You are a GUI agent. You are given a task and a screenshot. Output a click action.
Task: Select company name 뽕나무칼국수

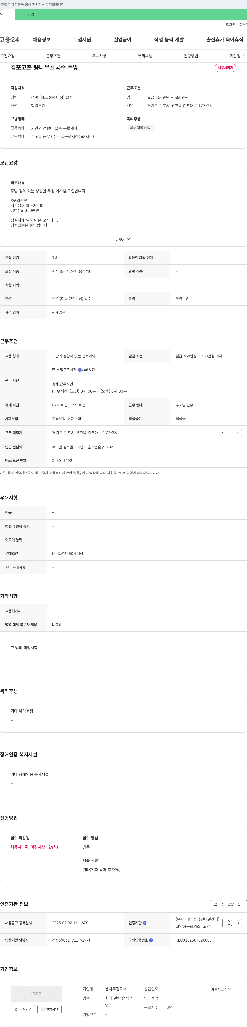tap(116, 989)
